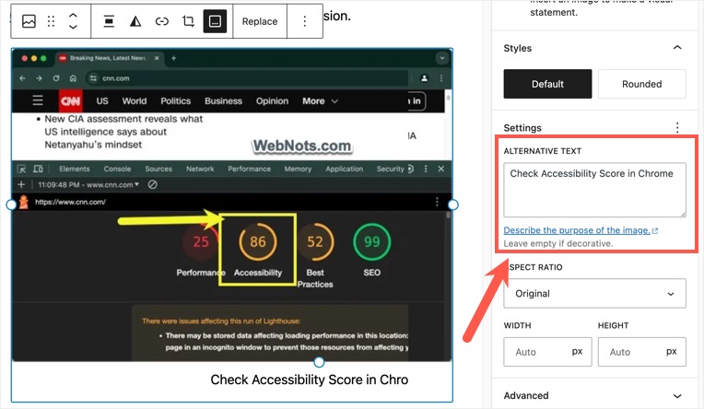Click the image caption text

[x=310, y=380]
